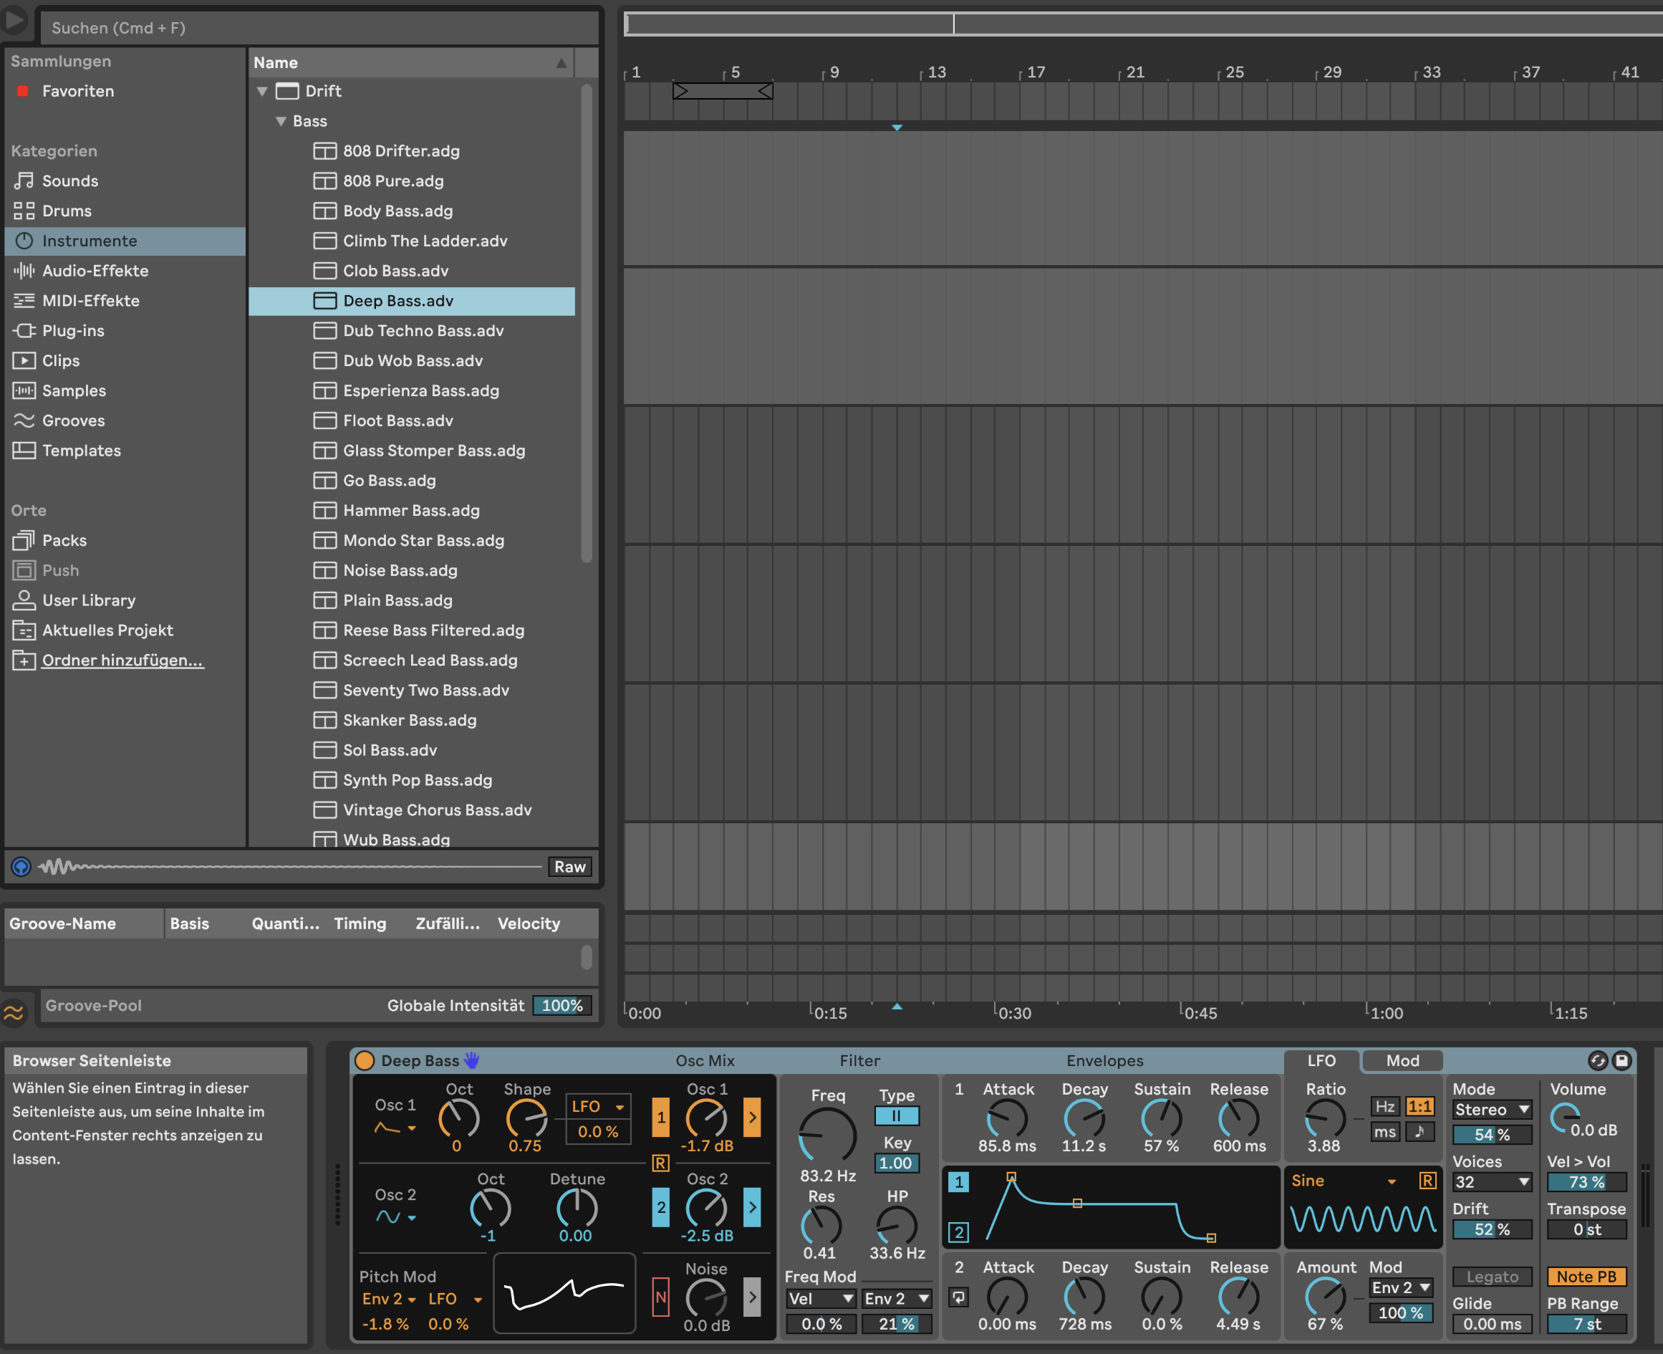Click the hand icon next to Deep Bass
The height and width of the screenshot is (1354, 1663).
(472, 1060)
